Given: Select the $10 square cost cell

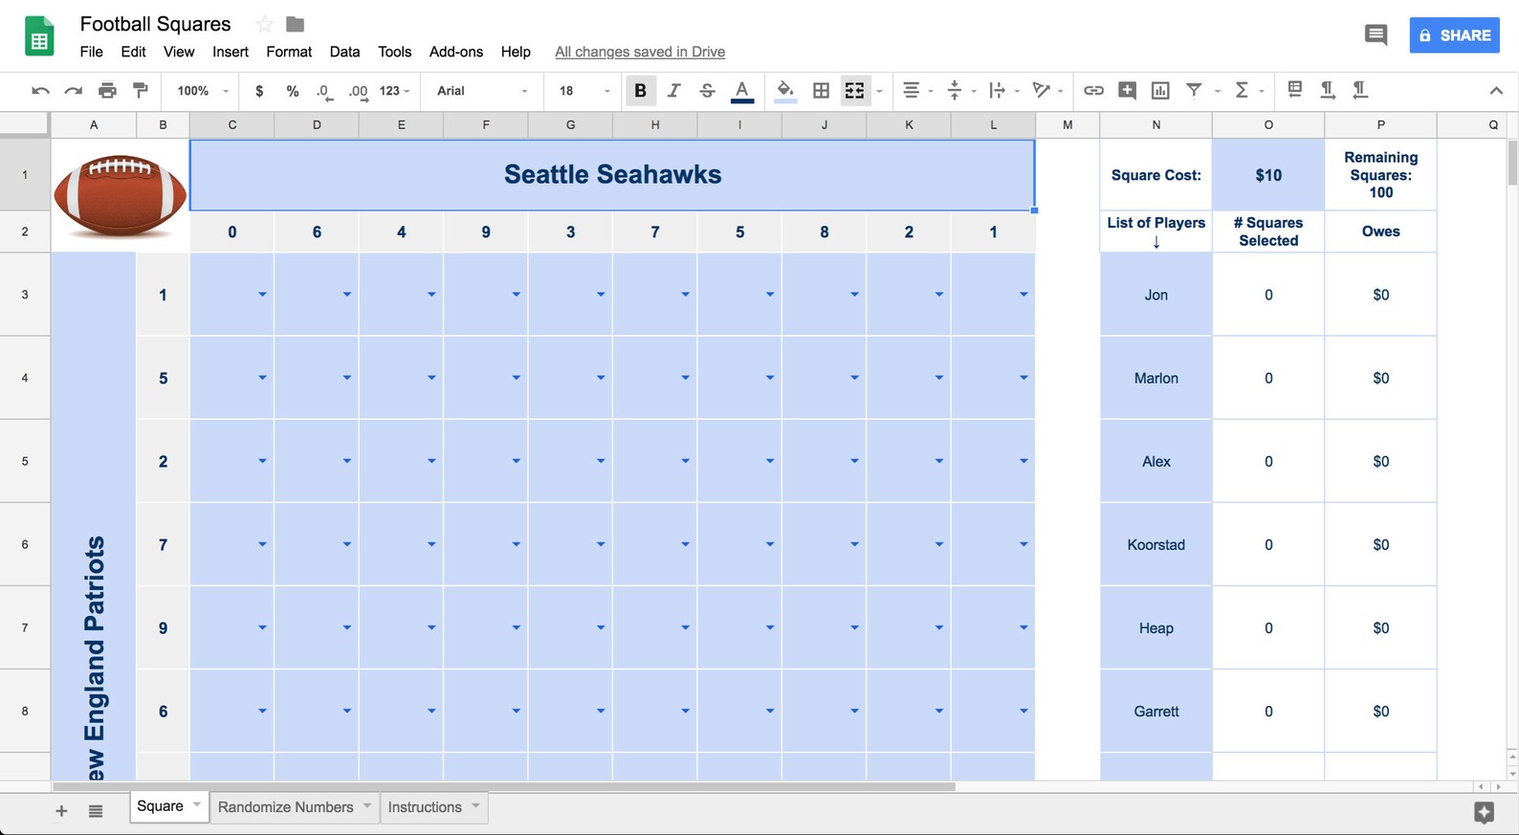Looking at the screenshot, I should coord(1268,175).
